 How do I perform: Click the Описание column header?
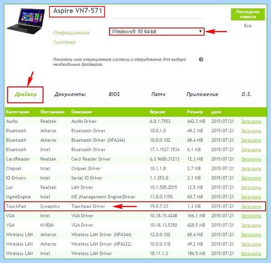(x=82, y=112)
